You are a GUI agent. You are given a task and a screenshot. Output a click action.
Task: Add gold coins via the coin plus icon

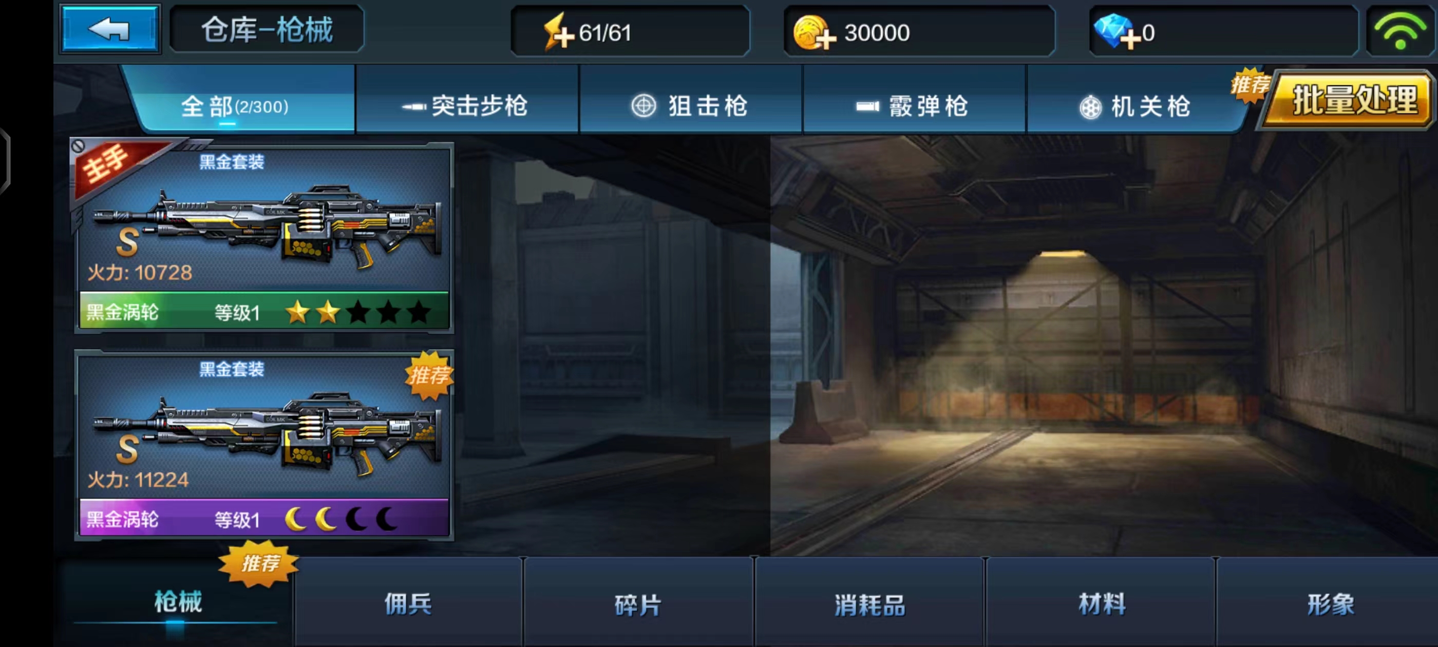pos(815,33)
